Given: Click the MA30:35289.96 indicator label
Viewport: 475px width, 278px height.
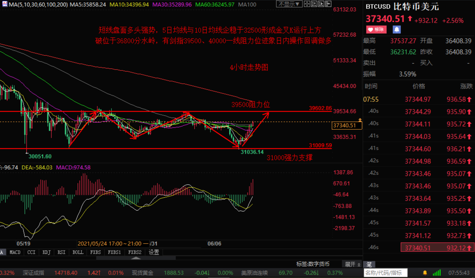Looking at the screenshot, I should pos(172,4).
